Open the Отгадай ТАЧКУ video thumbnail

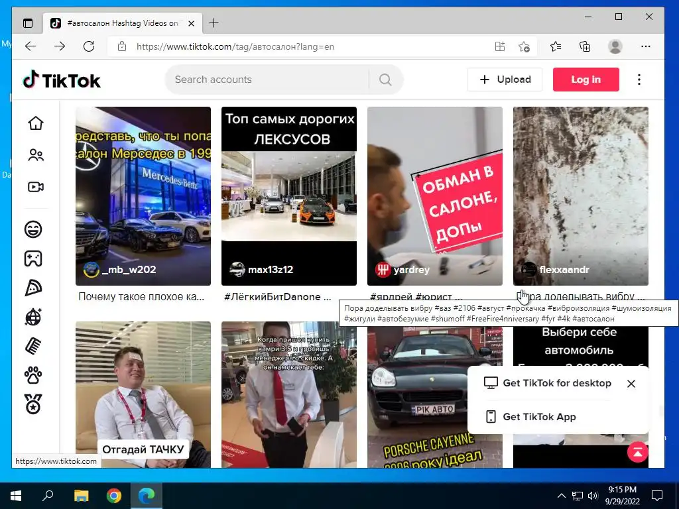tap(143, 395)
